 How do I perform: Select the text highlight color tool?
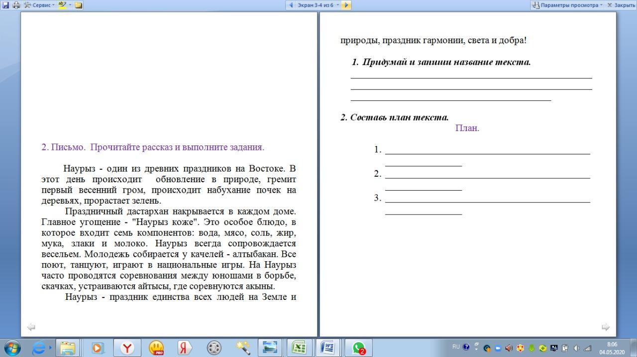(x=62, y=5)
